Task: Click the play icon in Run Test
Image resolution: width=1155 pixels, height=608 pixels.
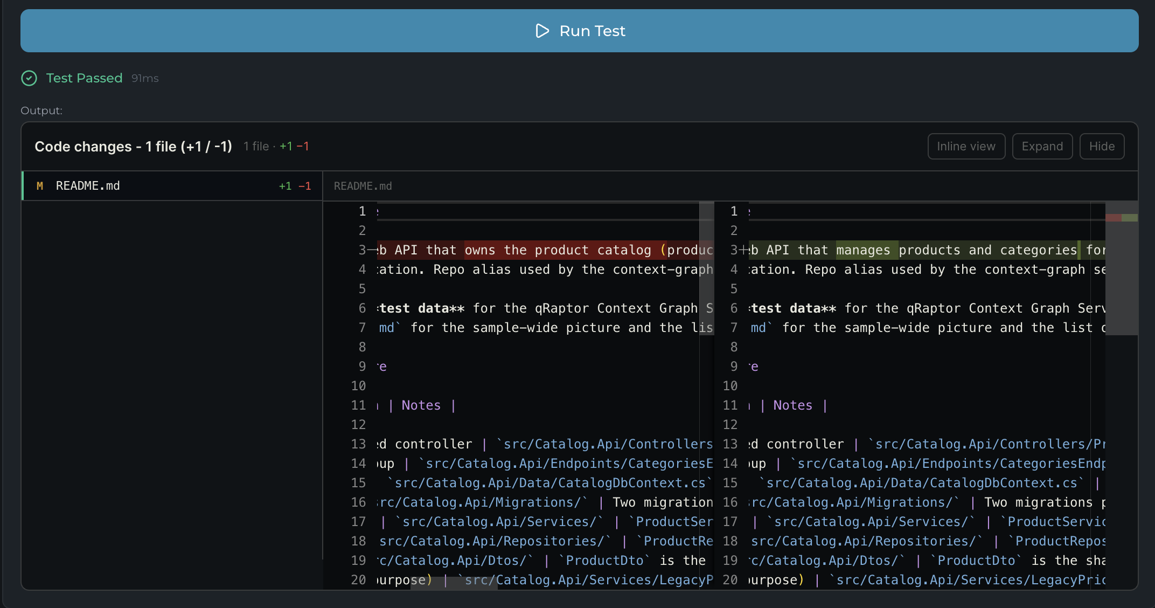Action: coord(542,31)
